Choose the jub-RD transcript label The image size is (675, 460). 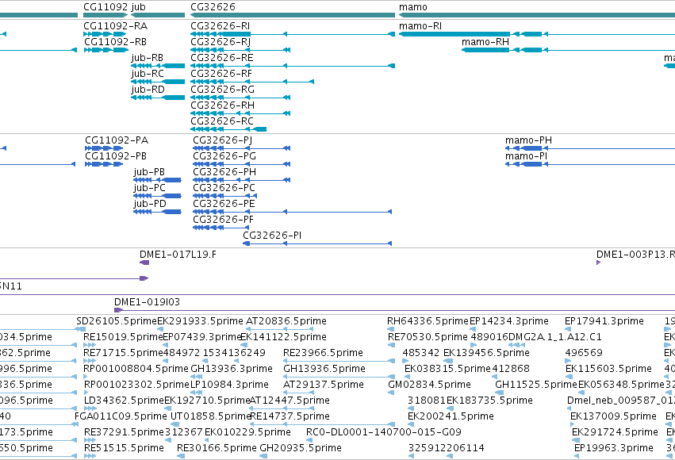coord(148,90)
